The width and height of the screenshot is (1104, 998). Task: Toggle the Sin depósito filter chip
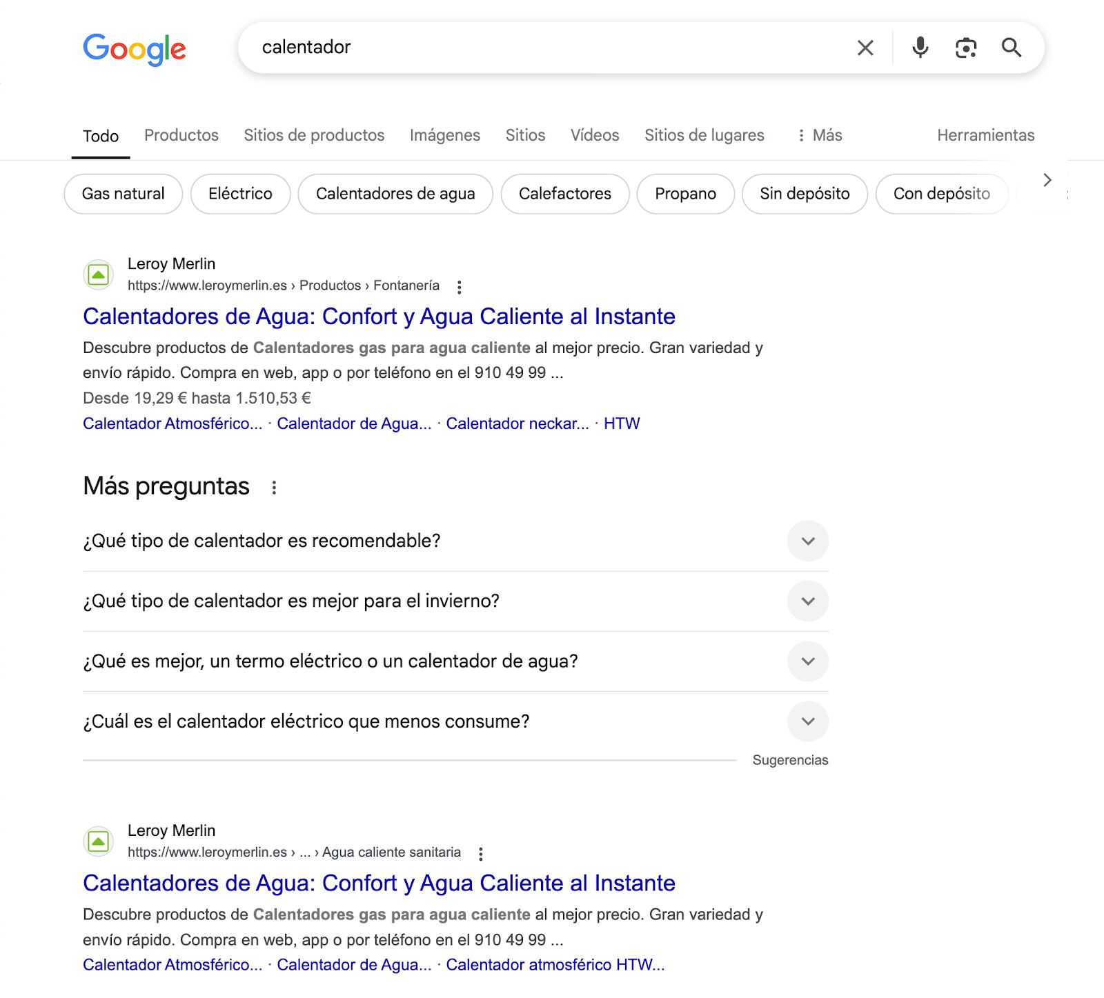[x=805, y=194]
